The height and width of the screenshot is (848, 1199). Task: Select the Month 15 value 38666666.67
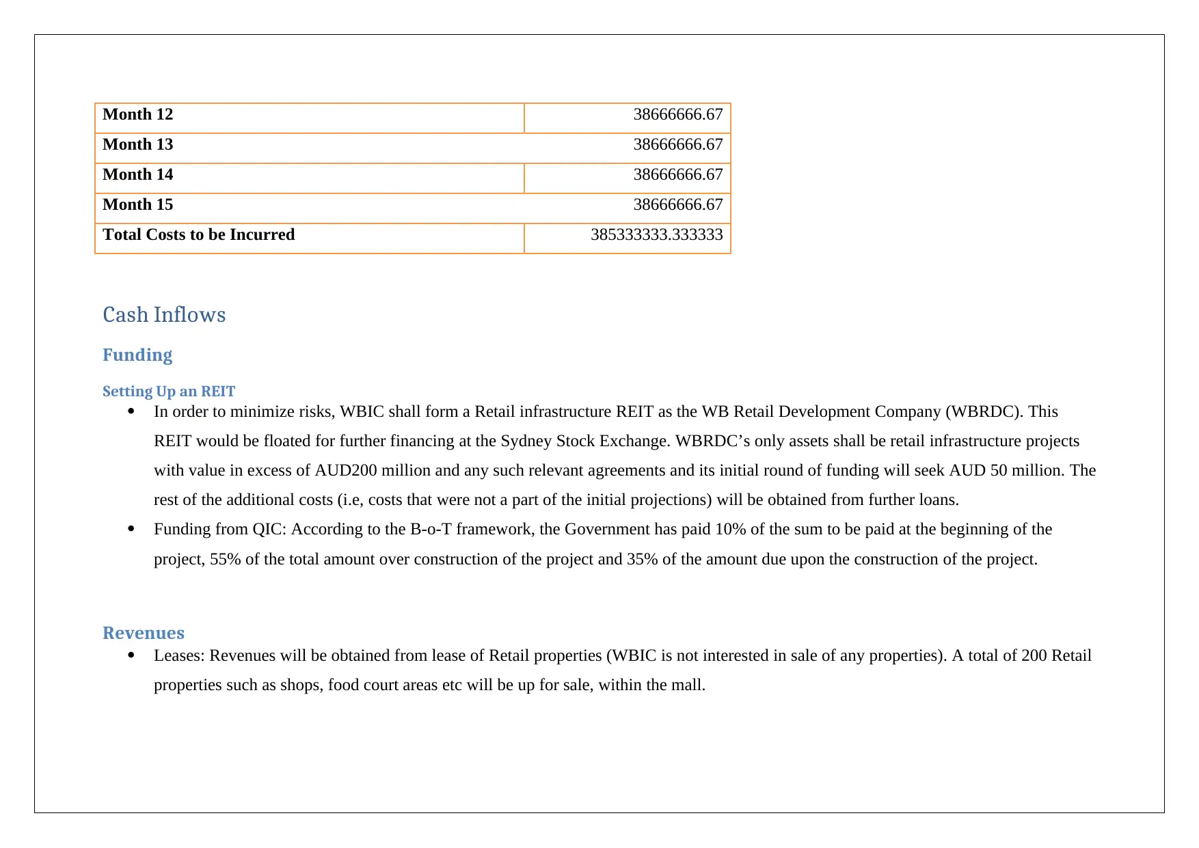point(677,204)
